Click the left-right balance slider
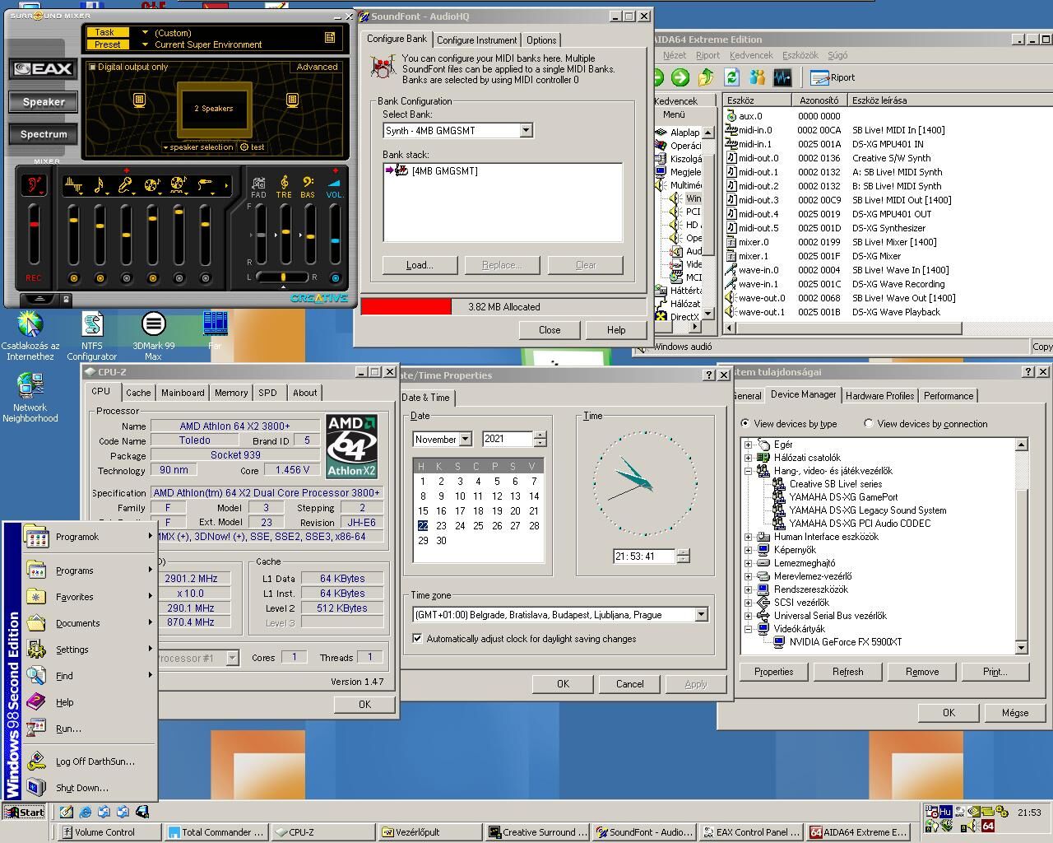The width and height of the screenshot is (1053, 843). (x=282, y=277)
